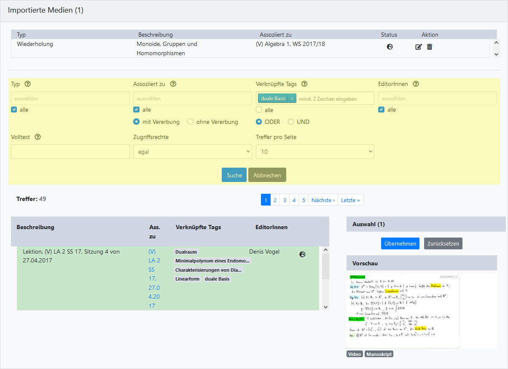The image size is (508, 369).
Task: Show help for Assoziiert zu field
Action: pos(173,84)
